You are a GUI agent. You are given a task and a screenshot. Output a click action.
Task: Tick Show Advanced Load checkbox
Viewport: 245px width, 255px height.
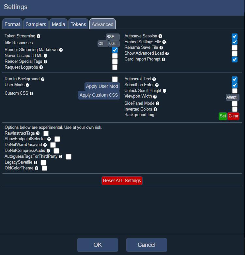point(235,53)
